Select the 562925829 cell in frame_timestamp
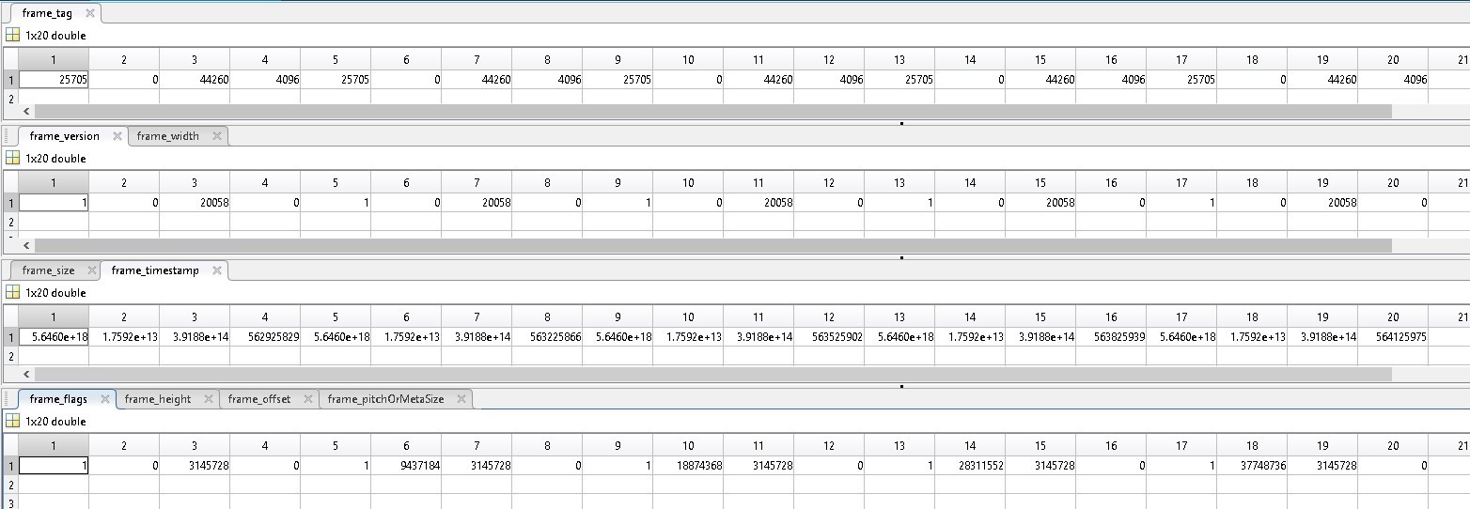 click(265, 336)
